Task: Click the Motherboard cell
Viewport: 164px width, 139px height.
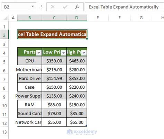Action: [30, 70]
